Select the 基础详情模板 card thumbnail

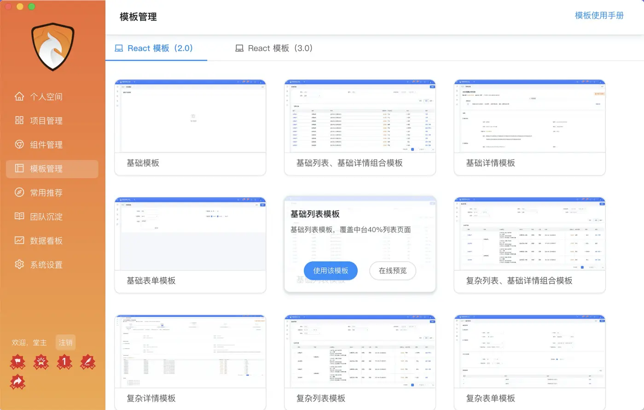tap(529, 116)
